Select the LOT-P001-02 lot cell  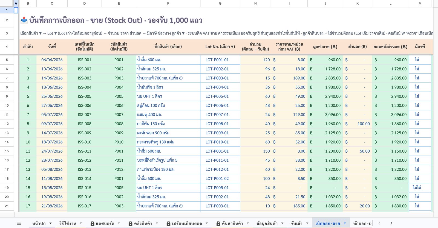point(220,178)
